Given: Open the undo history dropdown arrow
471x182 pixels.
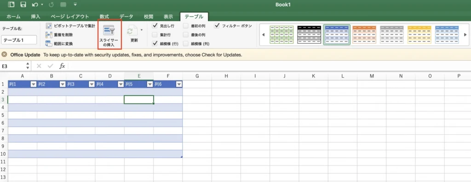Looking at the screenshot, I should [x=42, y=5].
